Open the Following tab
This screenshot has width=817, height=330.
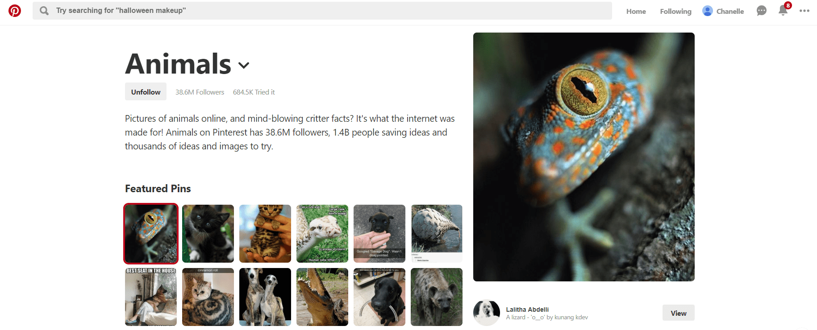point(675,12)
